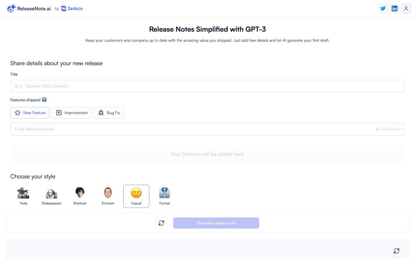Viewport: 415px width, 259px height.
Task: Click the bug icon on the Bug Fix chip
Action: (100, 112)
